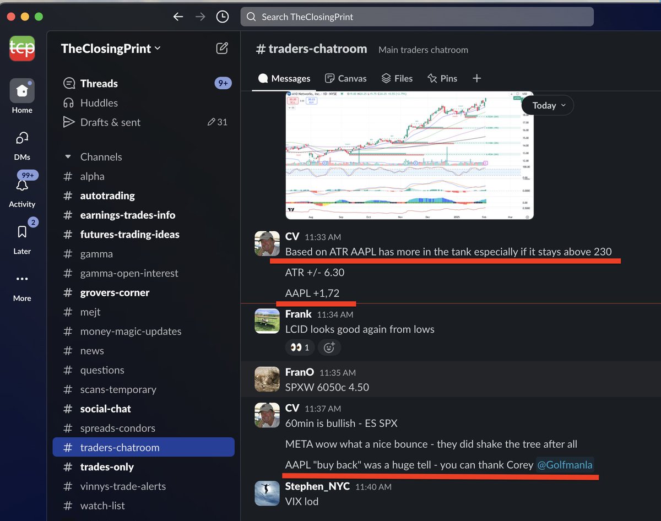Open the earnings-trades-info channel

coord(143,215)
